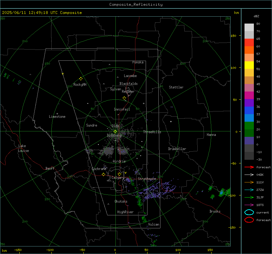Click the Sylvan label on map
This screenshot has height=254, width=272.
coord(115,89)
